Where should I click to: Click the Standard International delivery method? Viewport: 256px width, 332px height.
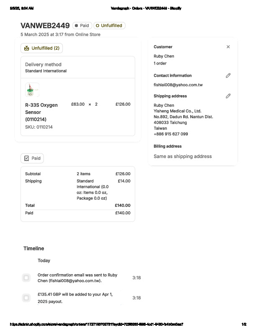pyautogui.click(x=46, y=71)
